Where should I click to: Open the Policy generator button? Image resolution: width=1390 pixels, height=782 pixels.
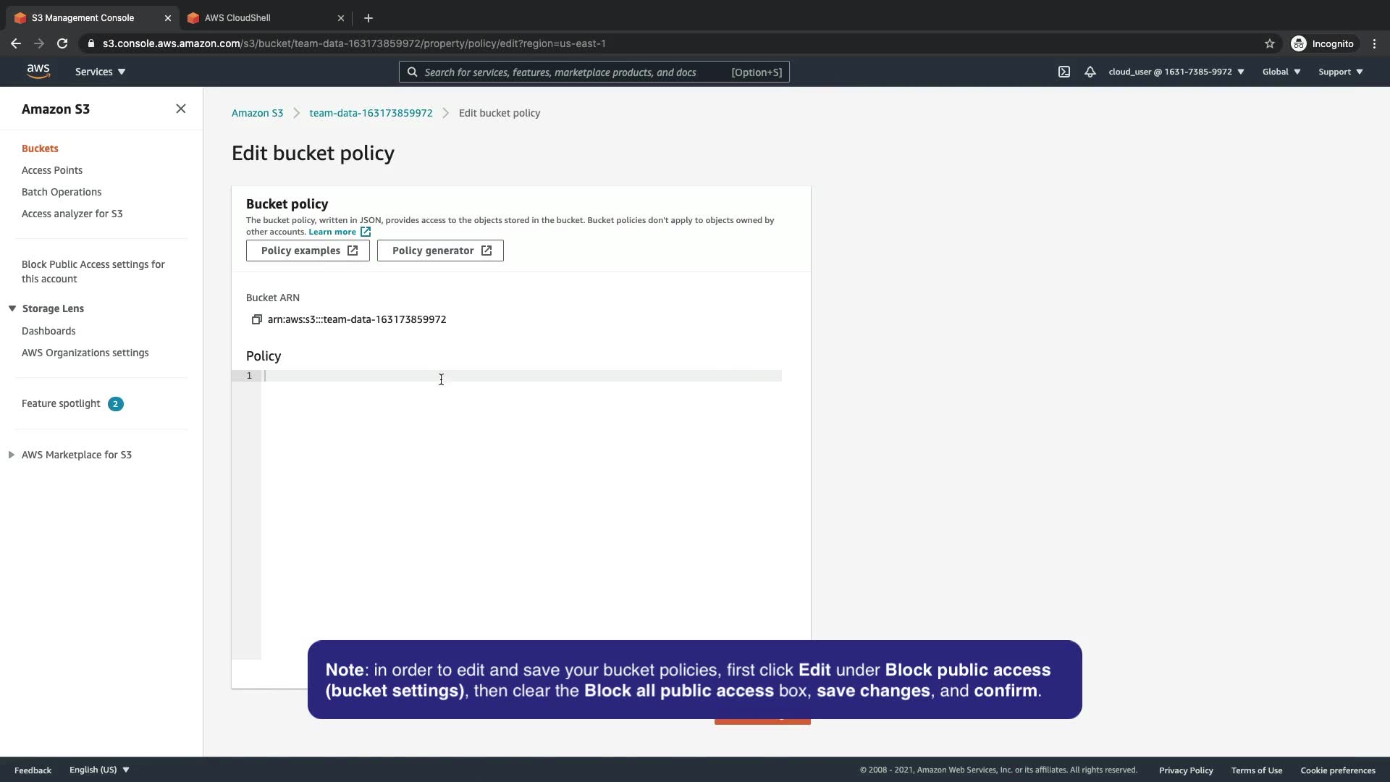(x=440, y=251)
